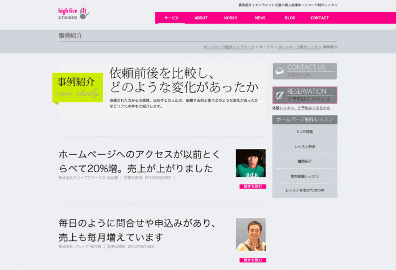Image resolution: width=396 pixels, height=270 pixels.
Task: Click the green-shirt person thumbnail
Action: (251, 163)
